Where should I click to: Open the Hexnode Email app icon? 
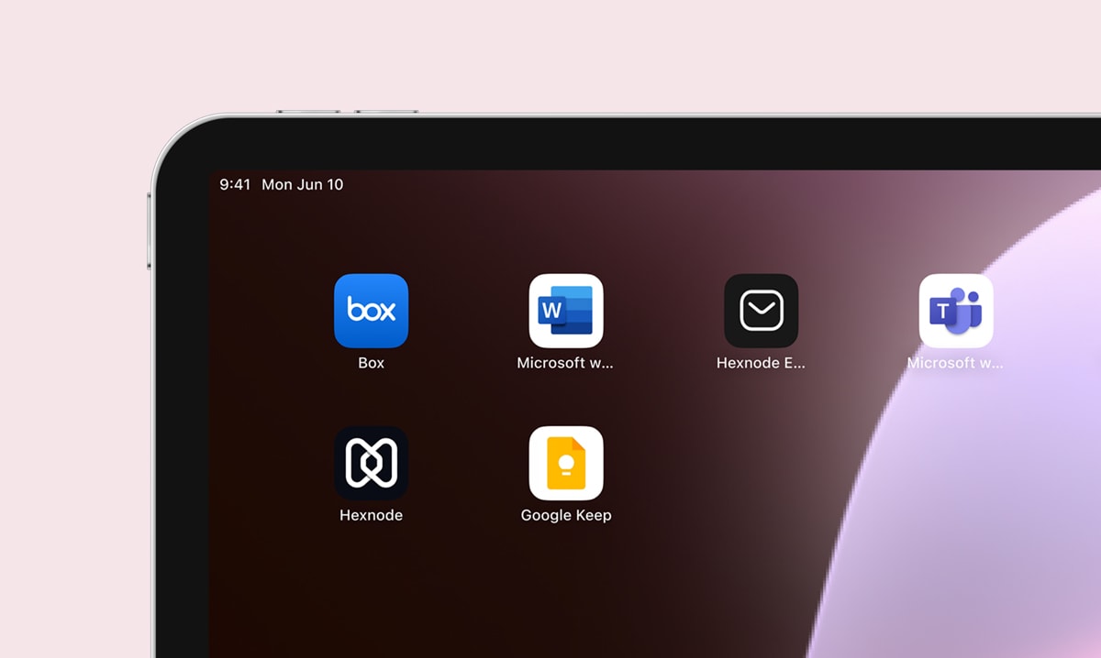point(761,311)
